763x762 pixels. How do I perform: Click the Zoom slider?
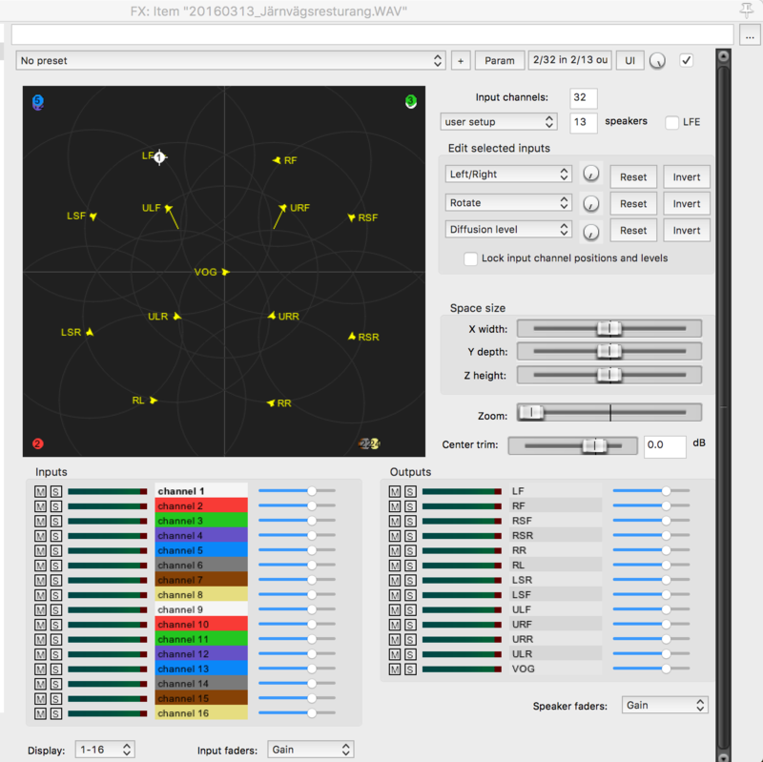[608, 412]
